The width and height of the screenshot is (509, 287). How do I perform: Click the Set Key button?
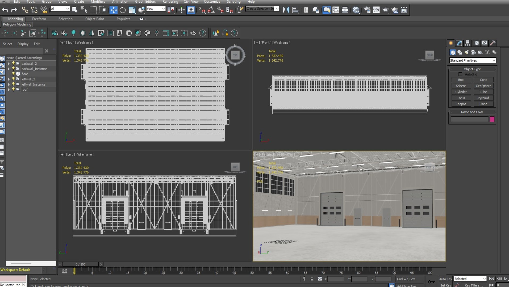[x=445, y=285]
